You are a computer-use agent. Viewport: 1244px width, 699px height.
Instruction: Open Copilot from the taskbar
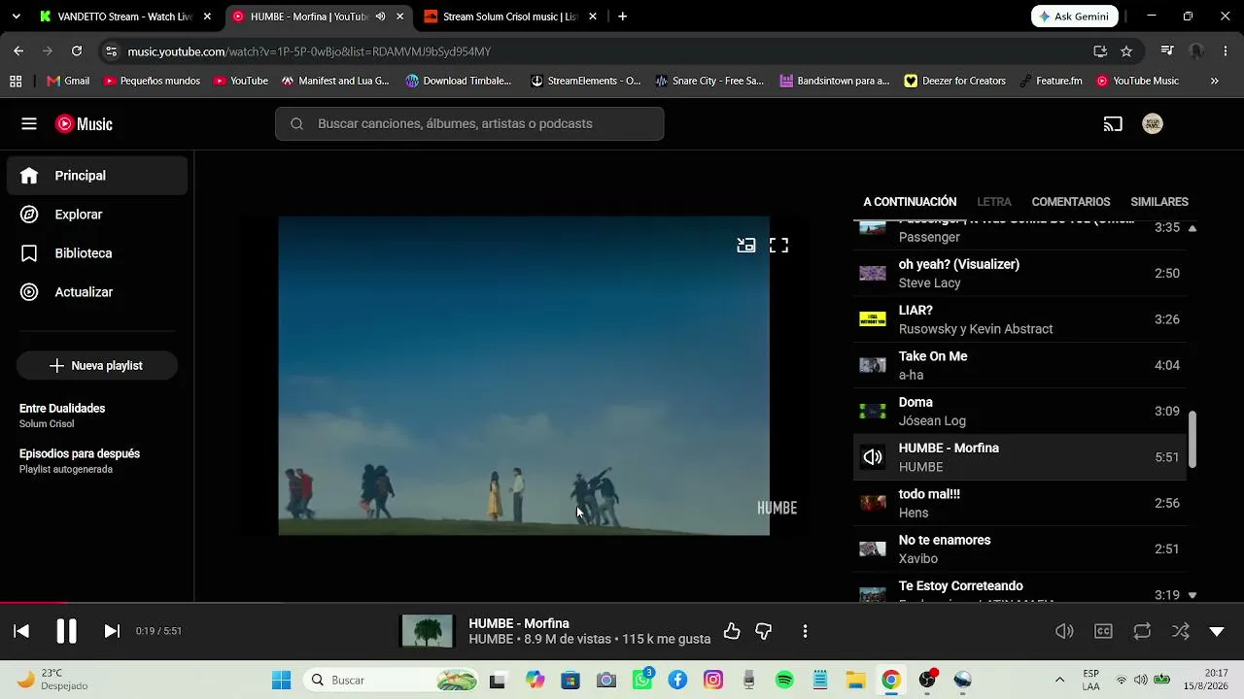[x=536, y=680]
